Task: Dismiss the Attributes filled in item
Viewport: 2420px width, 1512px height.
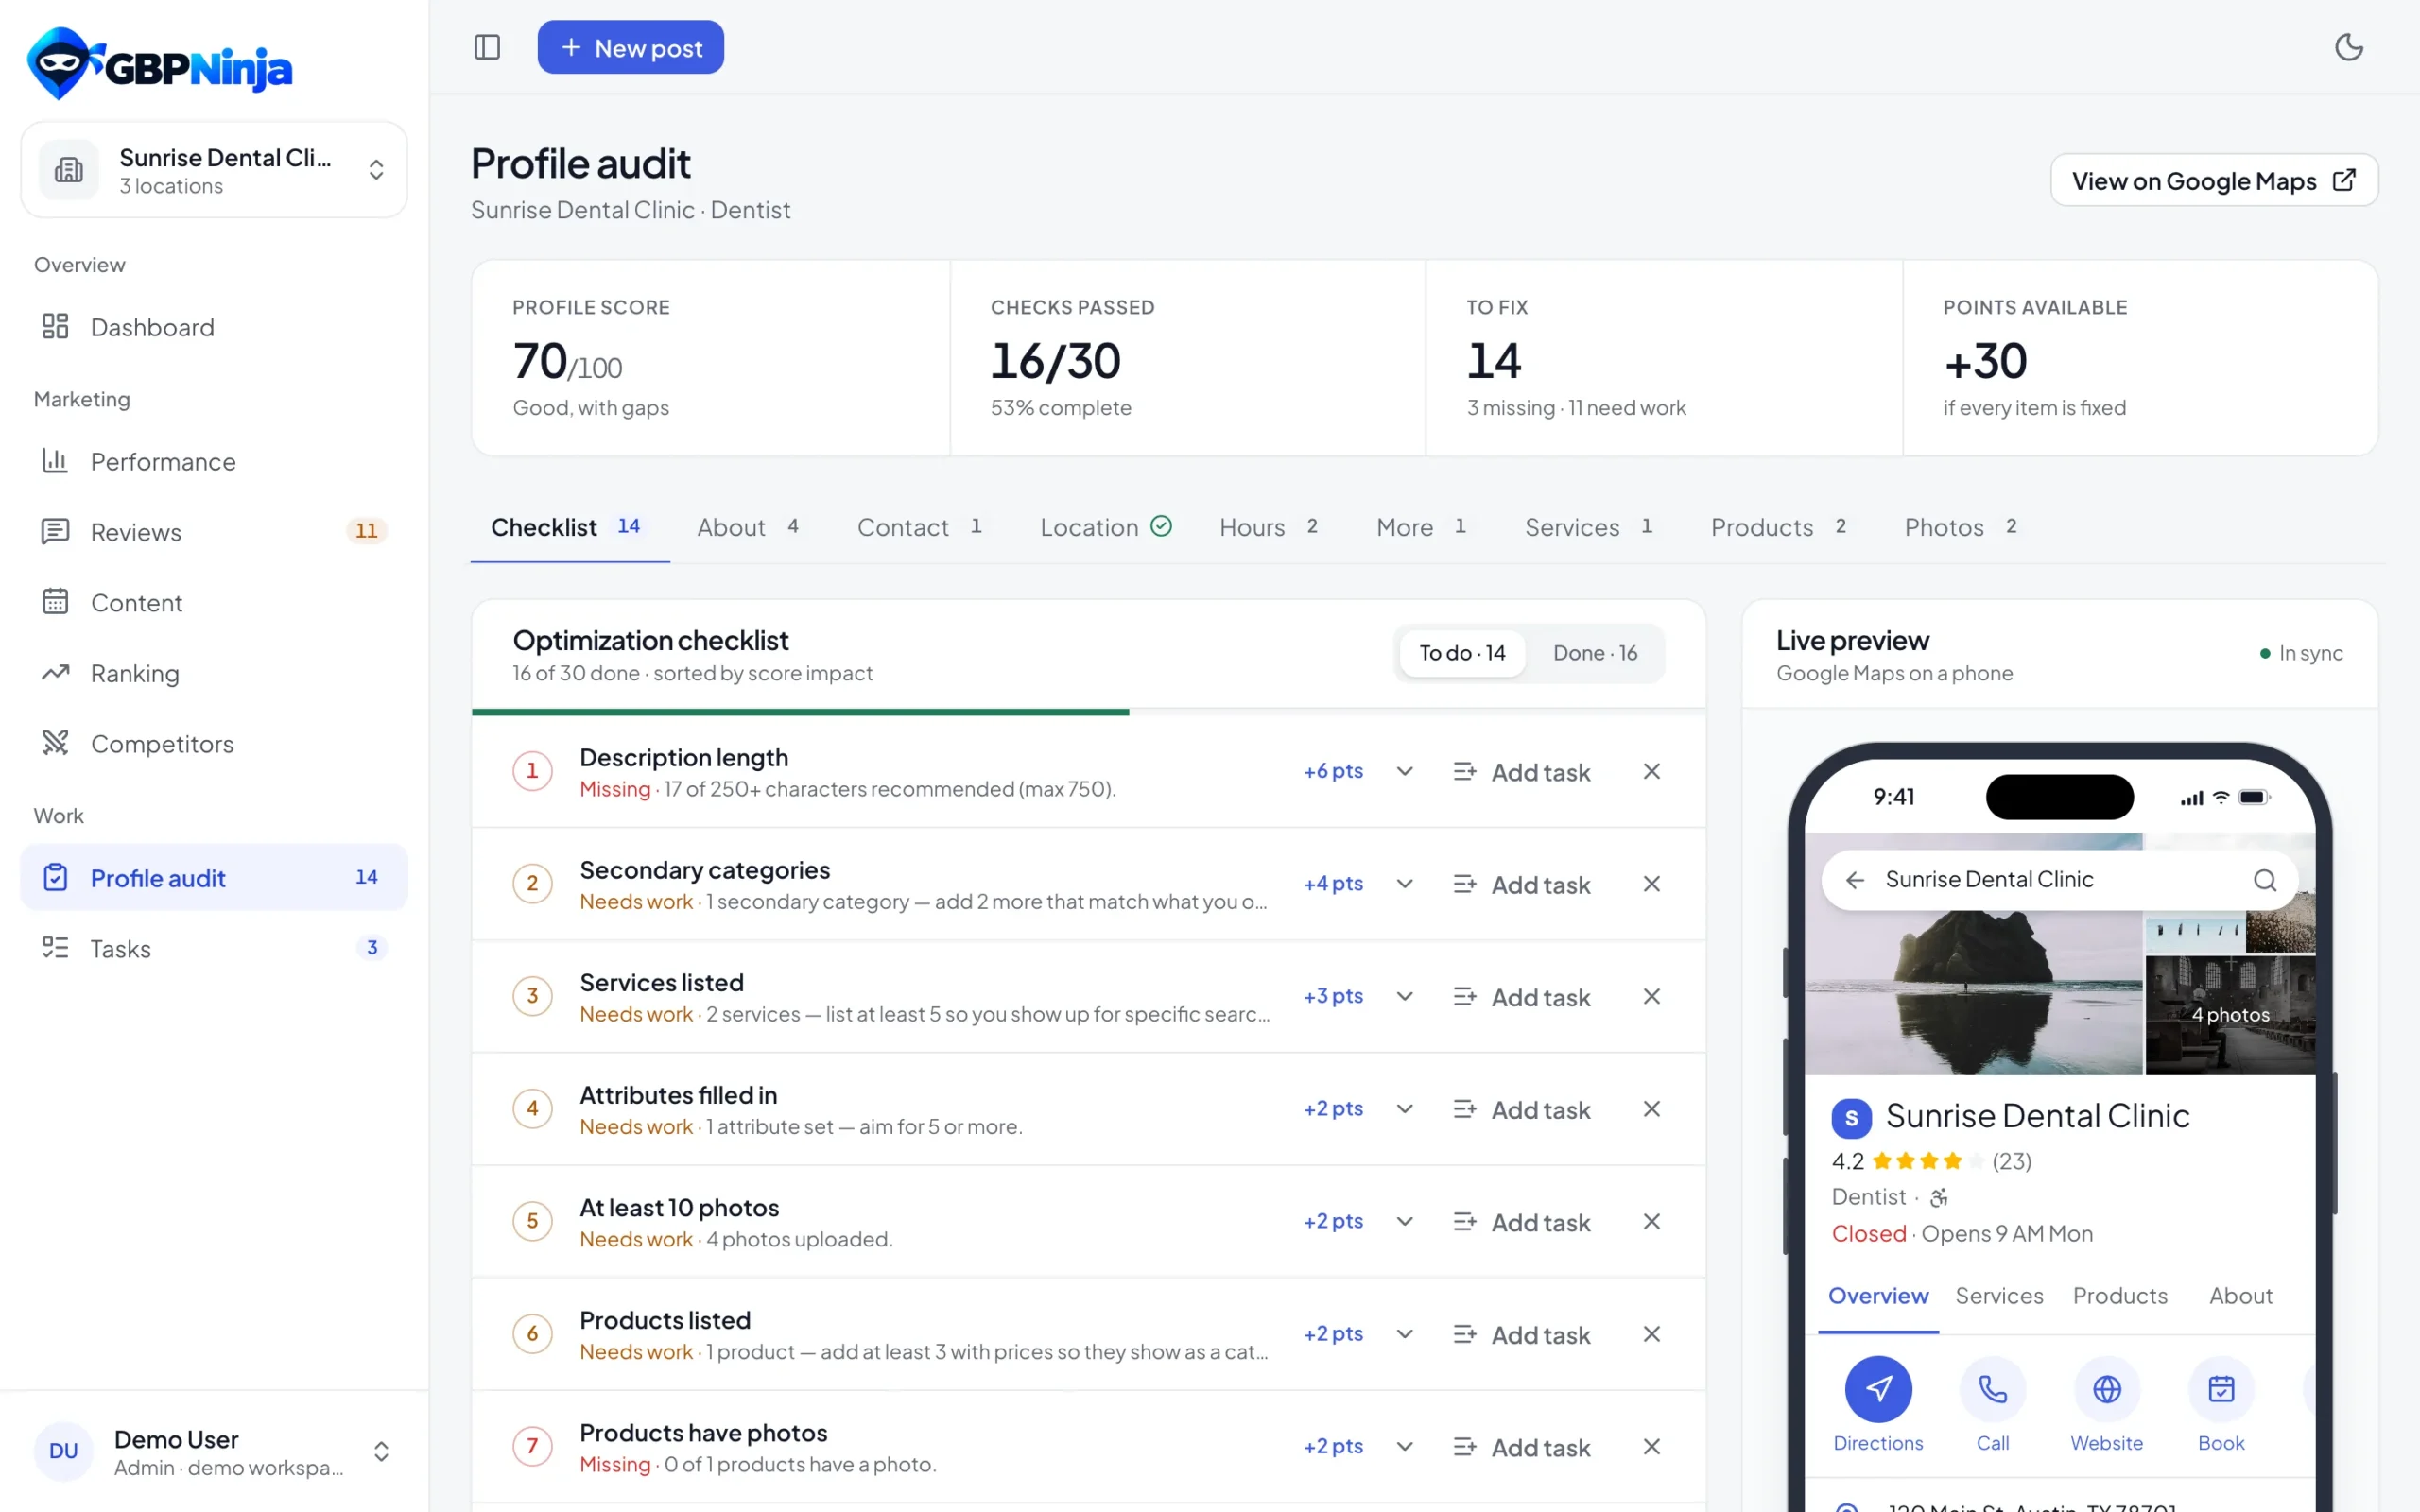Action: (1651, 1109)
